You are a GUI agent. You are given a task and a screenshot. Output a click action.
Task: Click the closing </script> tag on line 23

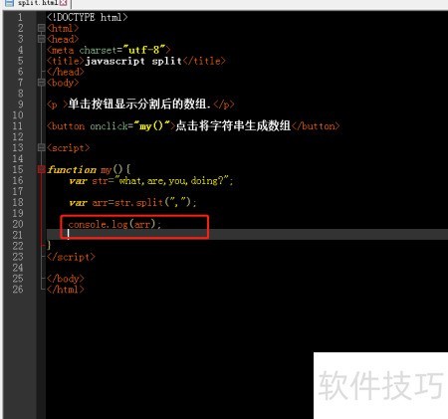coord(71,257)
